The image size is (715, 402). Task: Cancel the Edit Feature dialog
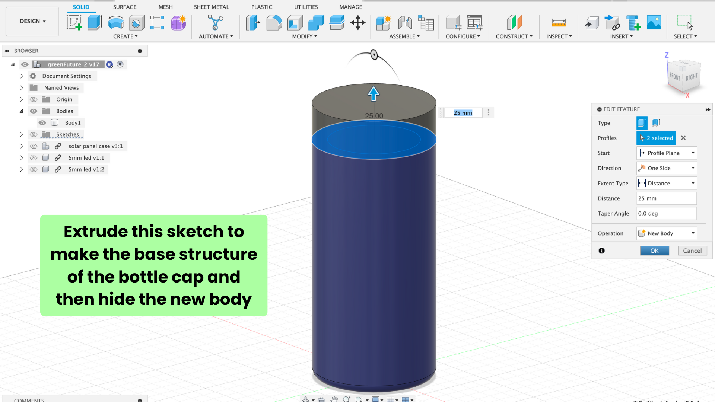692,251
